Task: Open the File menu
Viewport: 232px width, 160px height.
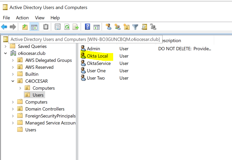Action: point(6,18)
